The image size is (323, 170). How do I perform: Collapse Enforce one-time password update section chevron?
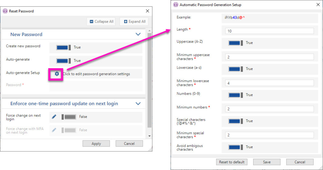click(138, 104)
